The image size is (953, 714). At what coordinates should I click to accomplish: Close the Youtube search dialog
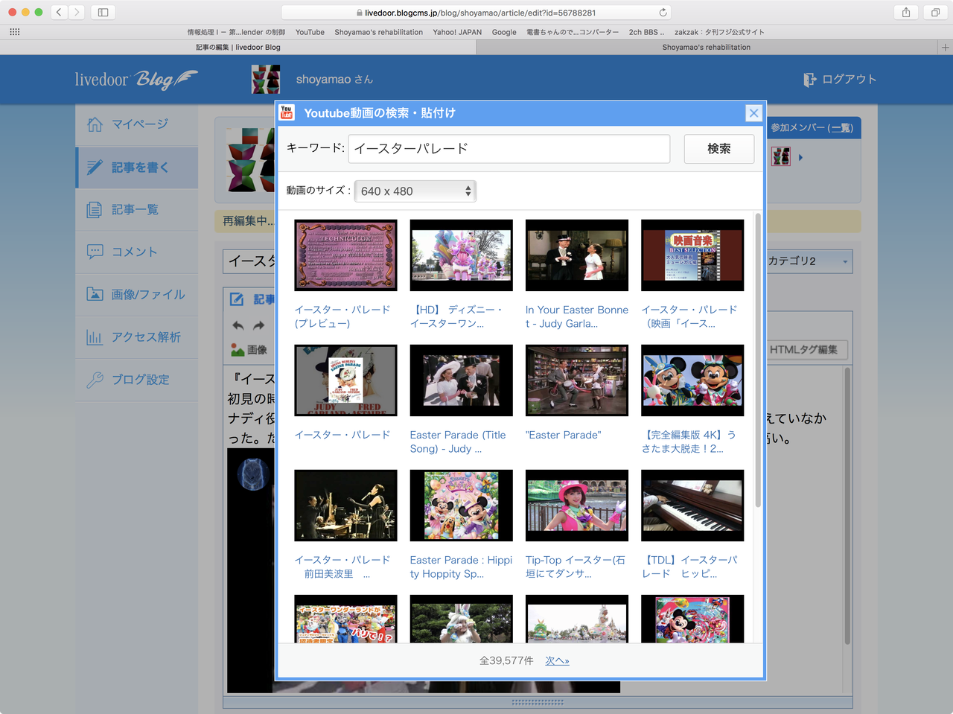753,113
